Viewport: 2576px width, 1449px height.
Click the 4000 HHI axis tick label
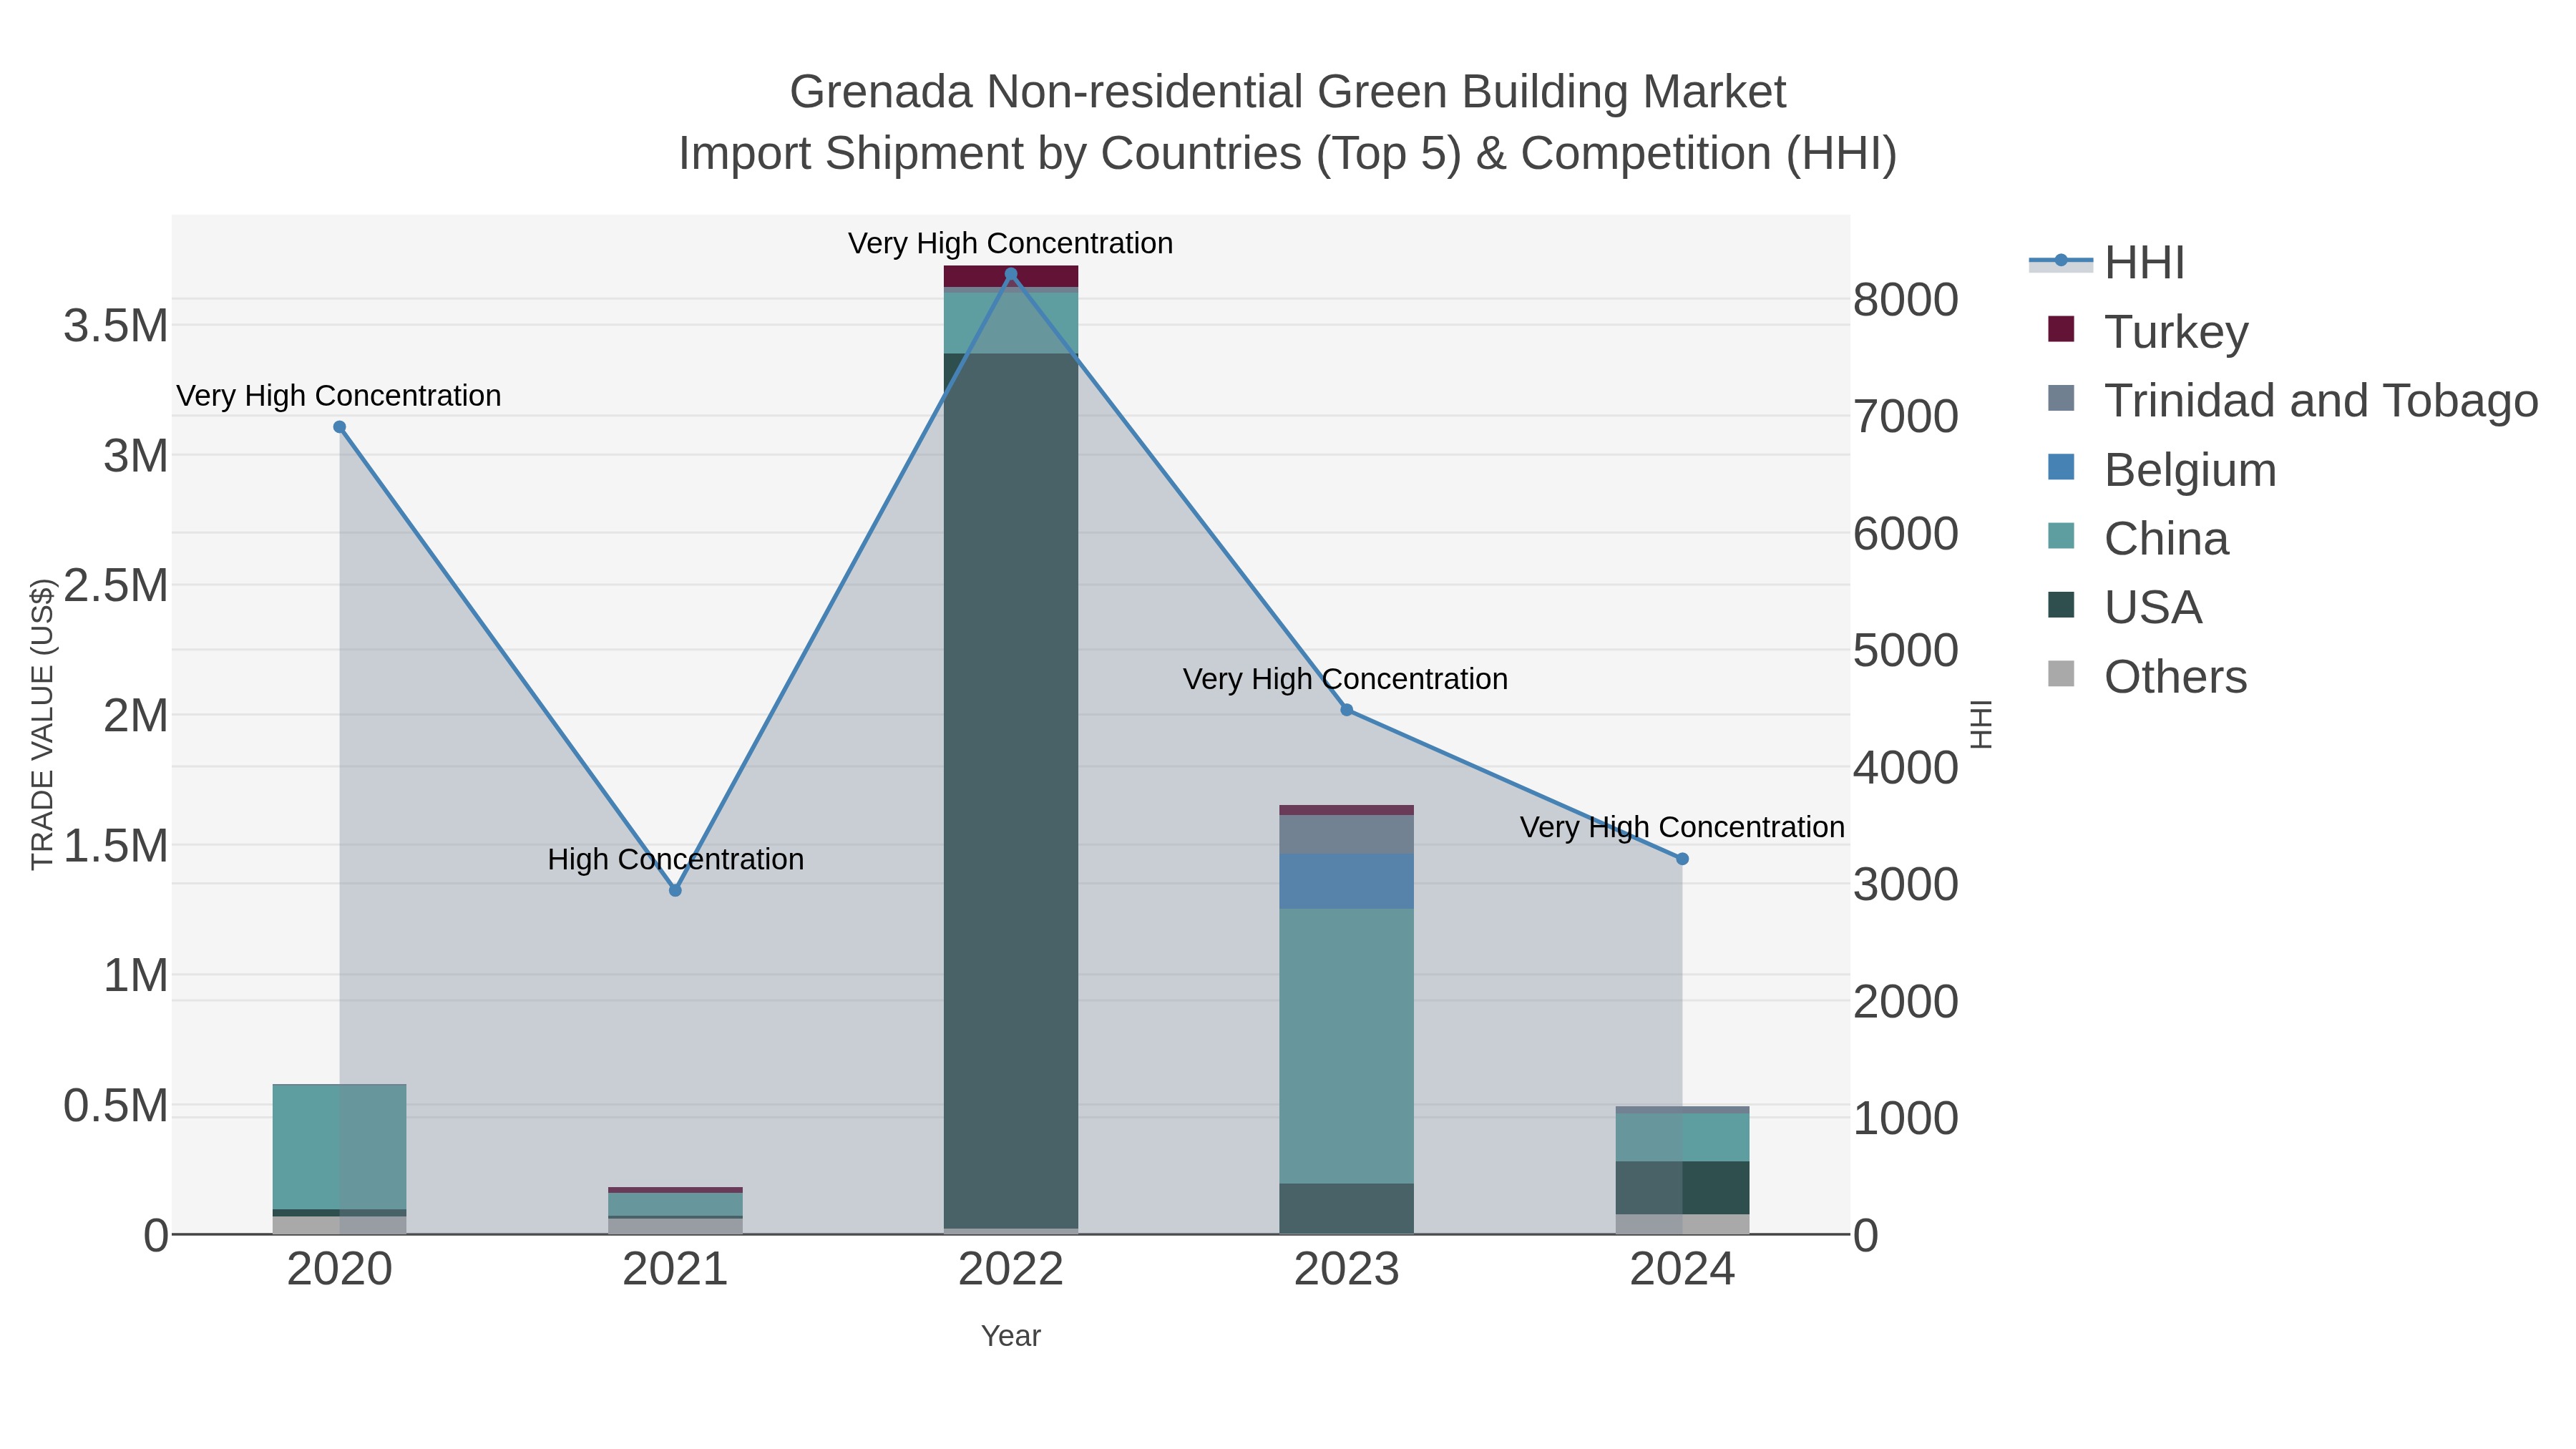[x=1906, y=768]
